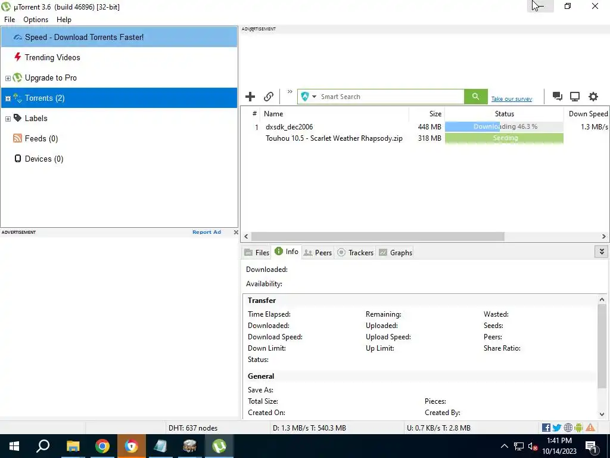The image size is (610, 458).
Task: Expand the Labels tree node
Action: click(8, 119)
